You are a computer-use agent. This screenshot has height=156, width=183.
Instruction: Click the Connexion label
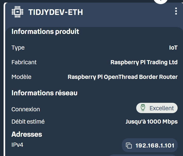tap(26, 109)
